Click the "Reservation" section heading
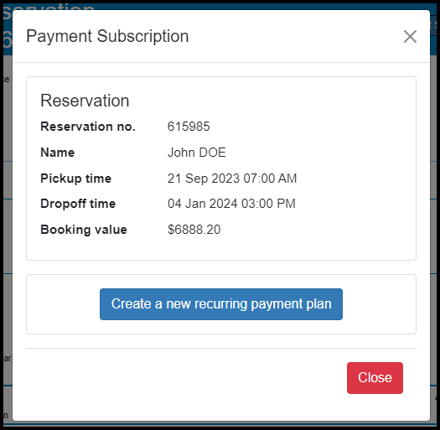This screenshot has width=440, height=430. (85, 101)
